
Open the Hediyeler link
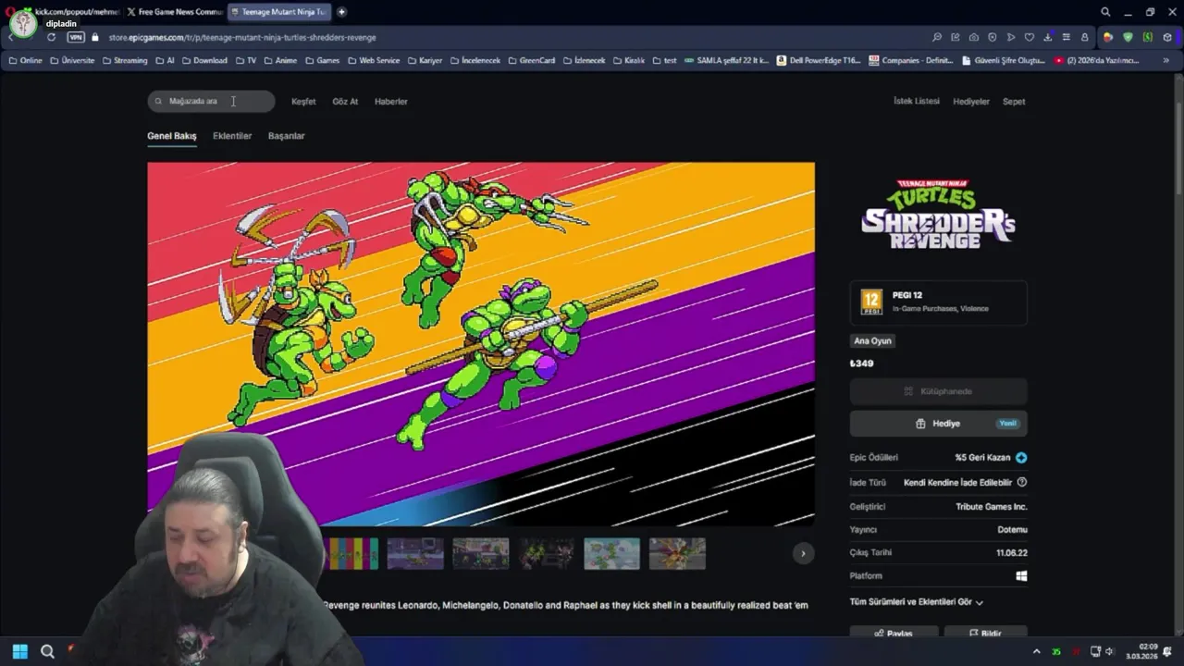tap(971, 102)
